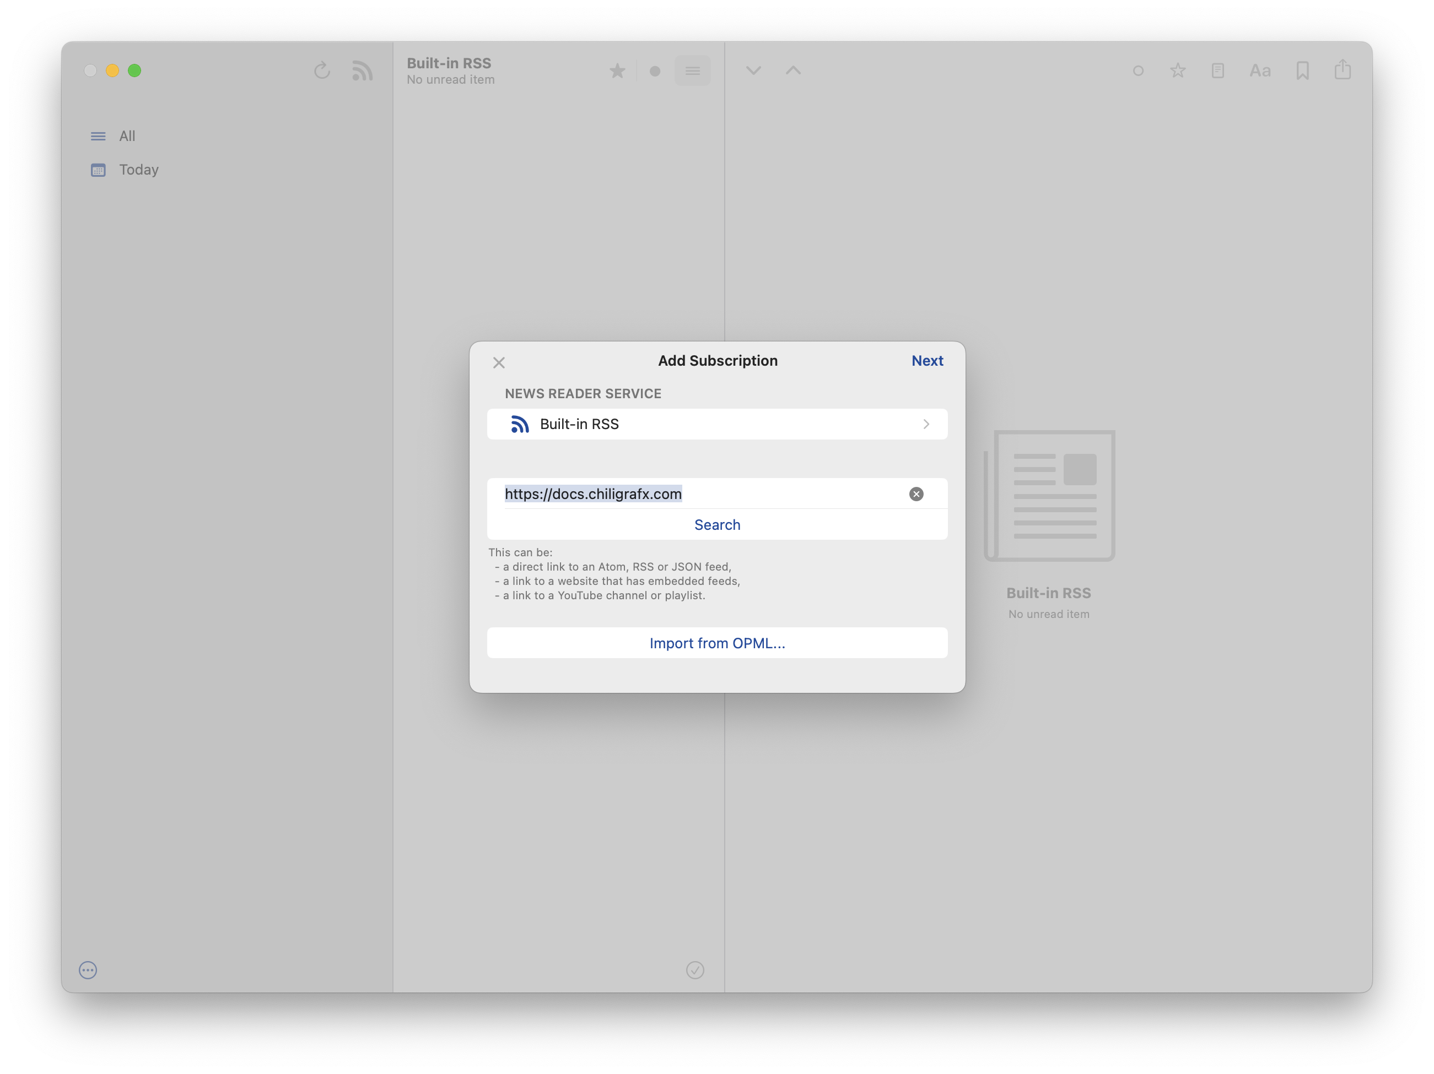
Task: Click the NEWS READER SERVICE label
Action: pyautogui.click(x=583, y=394)
